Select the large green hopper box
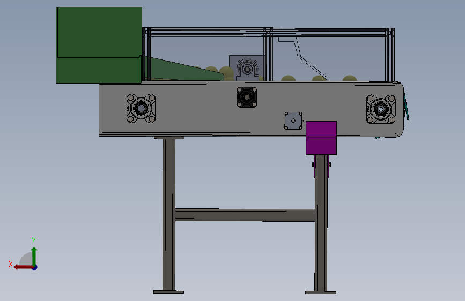This screenshot has width=465, height=301. pos(99,45)
